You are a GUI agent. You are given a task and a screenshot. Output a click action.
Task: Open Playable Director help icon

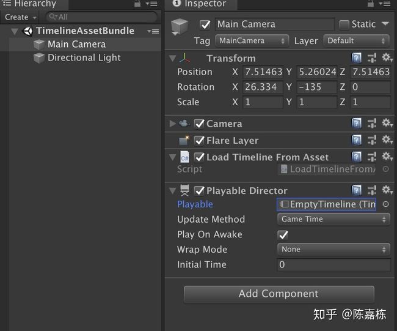coord(356,190)
